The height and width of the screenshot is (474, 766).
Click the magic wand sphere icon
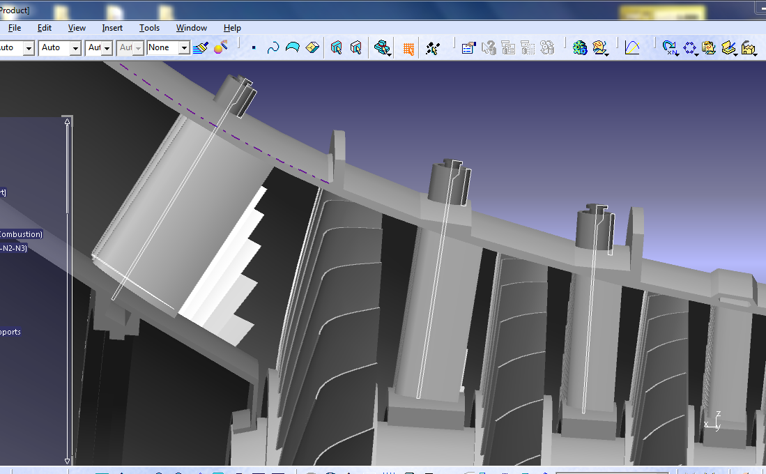pyautogui.click(x=221, y=47)
